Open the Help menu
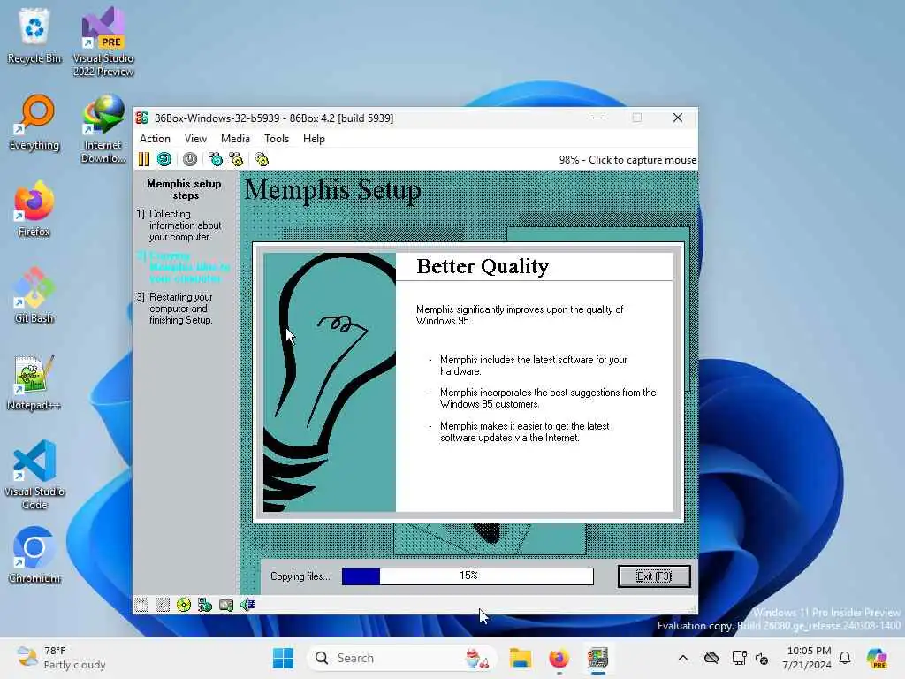The image size is (905, 679). click(x=314, y=139)
